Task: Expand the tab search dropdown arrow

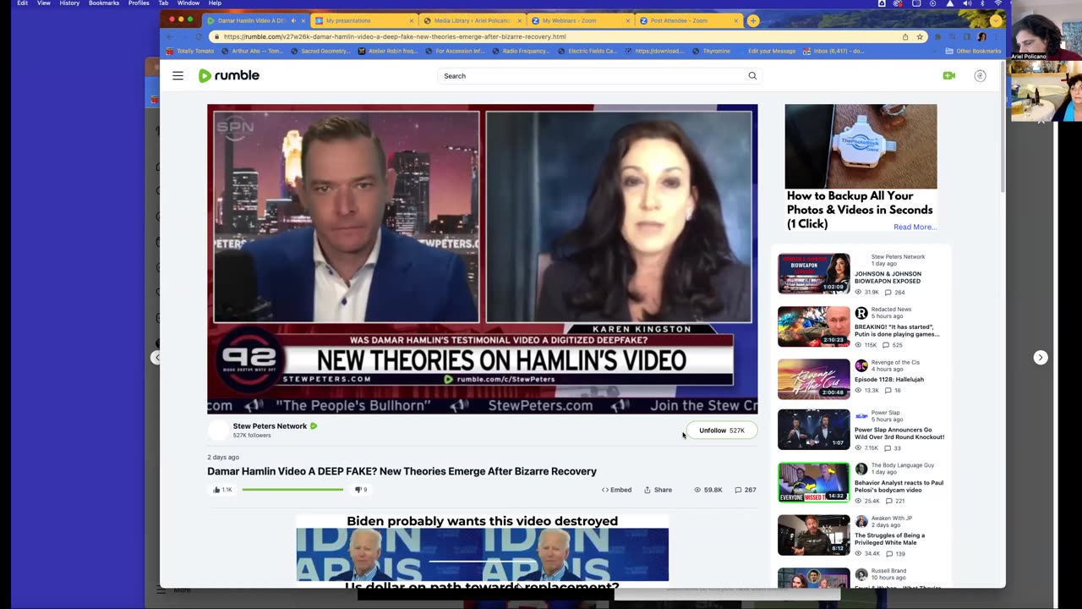Action: point(996,20)
